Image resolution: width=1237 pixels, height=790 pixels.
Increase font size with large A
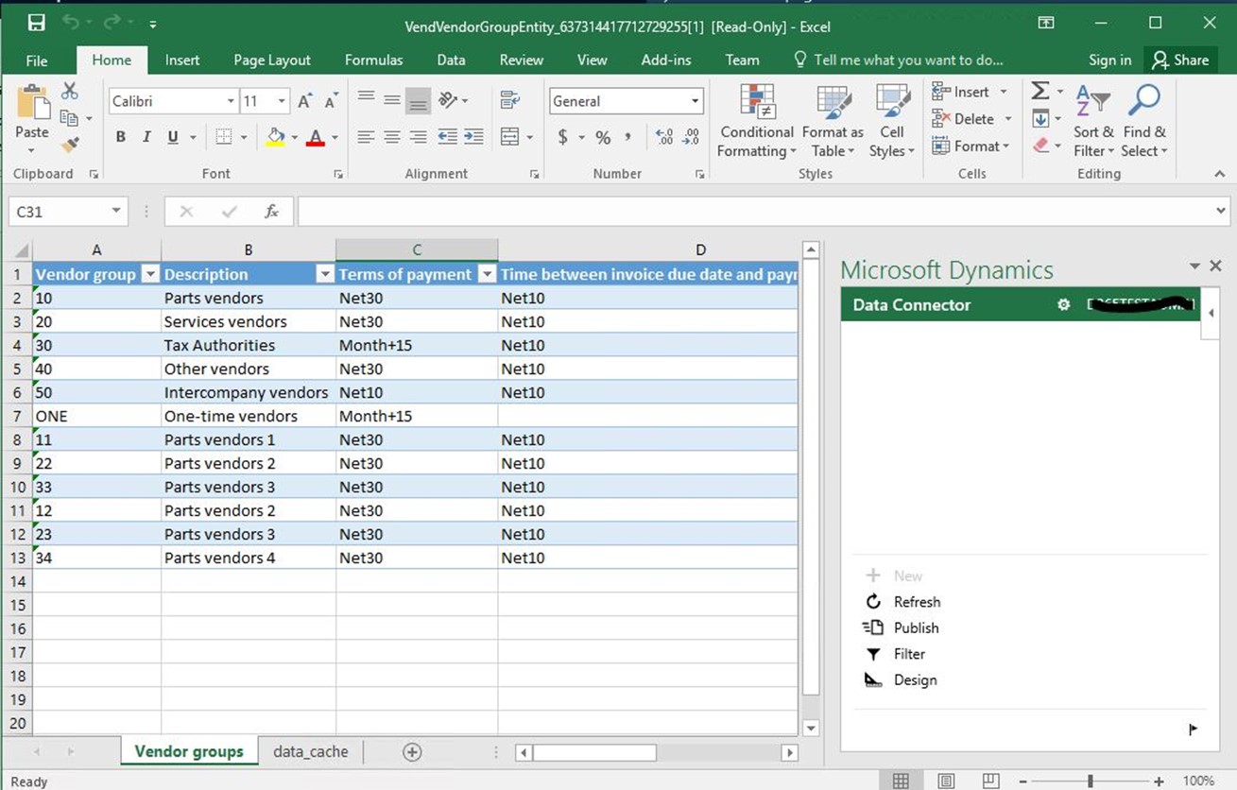click(x=304, y=101)
